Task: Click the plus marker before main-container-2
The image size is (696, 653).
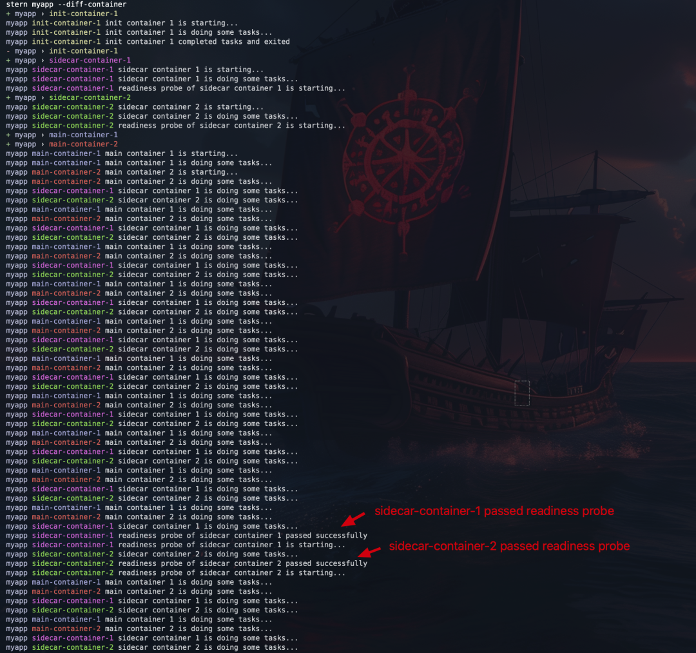Action: pos(8,144)
